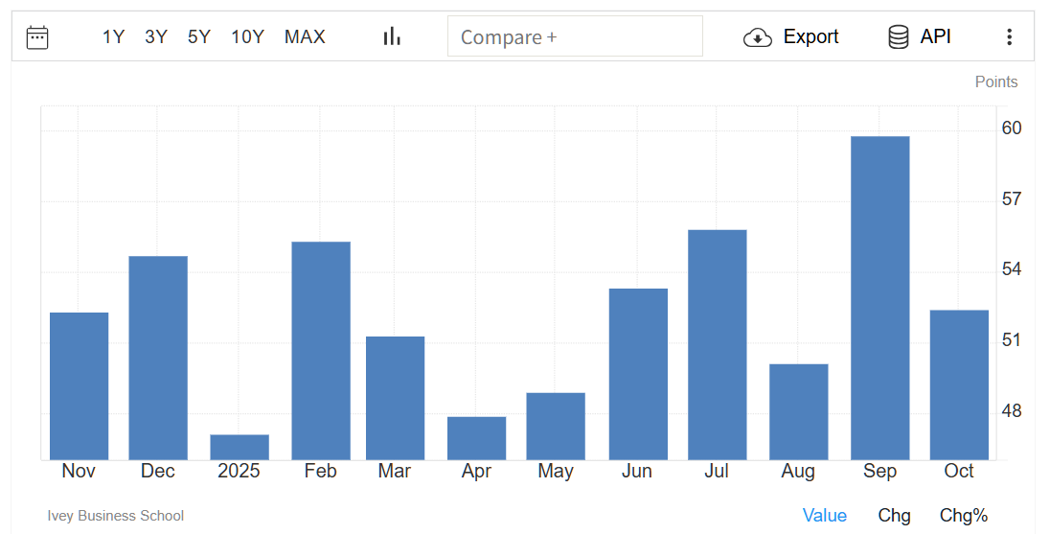
Task: Open the chart type bar icon
Action: [x=392, y=36]
